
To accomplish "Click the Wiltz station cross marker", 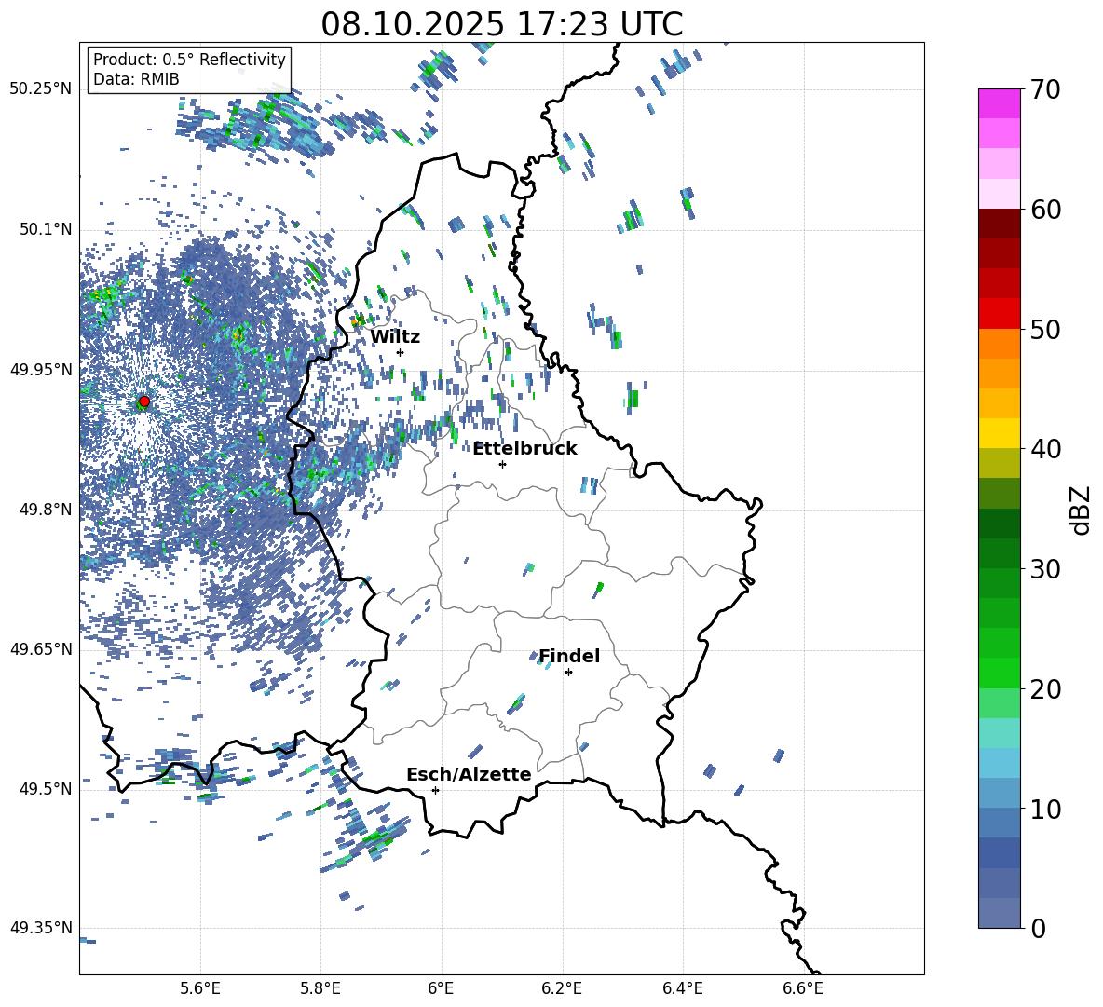I will [400, 352].
